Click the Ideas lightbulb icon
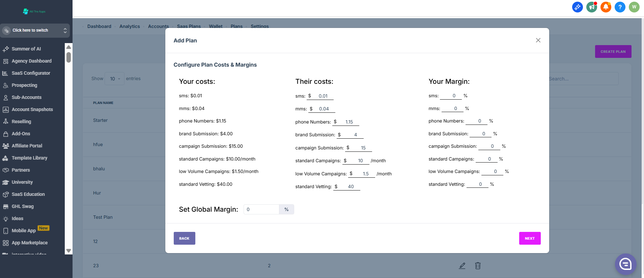Viewport: 644px width, 278px height. pos(6,218)
